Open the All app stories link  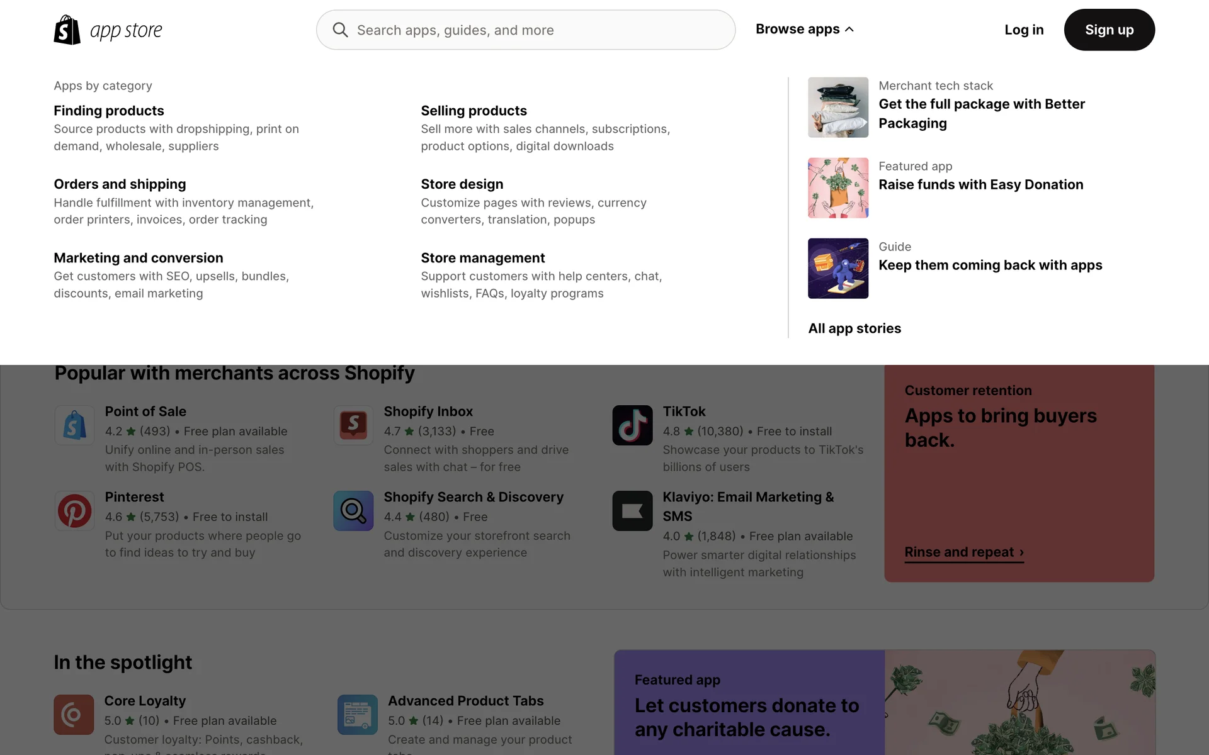pos(854,328)
